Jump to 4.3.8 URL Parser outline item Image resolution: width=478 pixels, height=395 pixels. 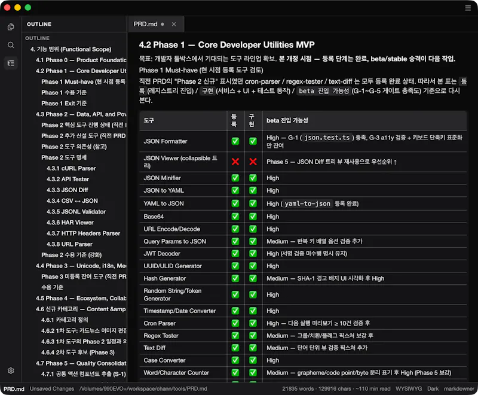[x=69, y=244]
